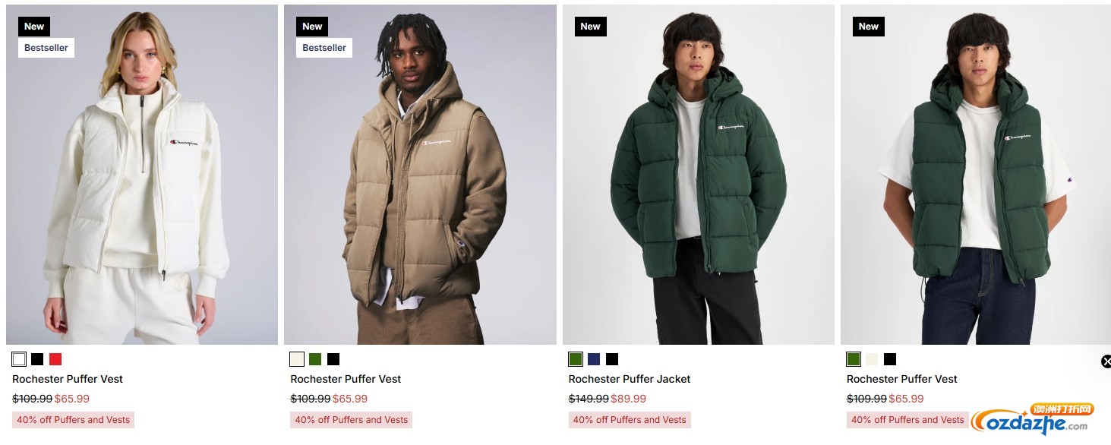The height and width of the screenshot is (445, 1111).
Task: Choose navy swatch for Rochester Puffer Jacket
Action: pyautogui.click(x=594, y=359)
